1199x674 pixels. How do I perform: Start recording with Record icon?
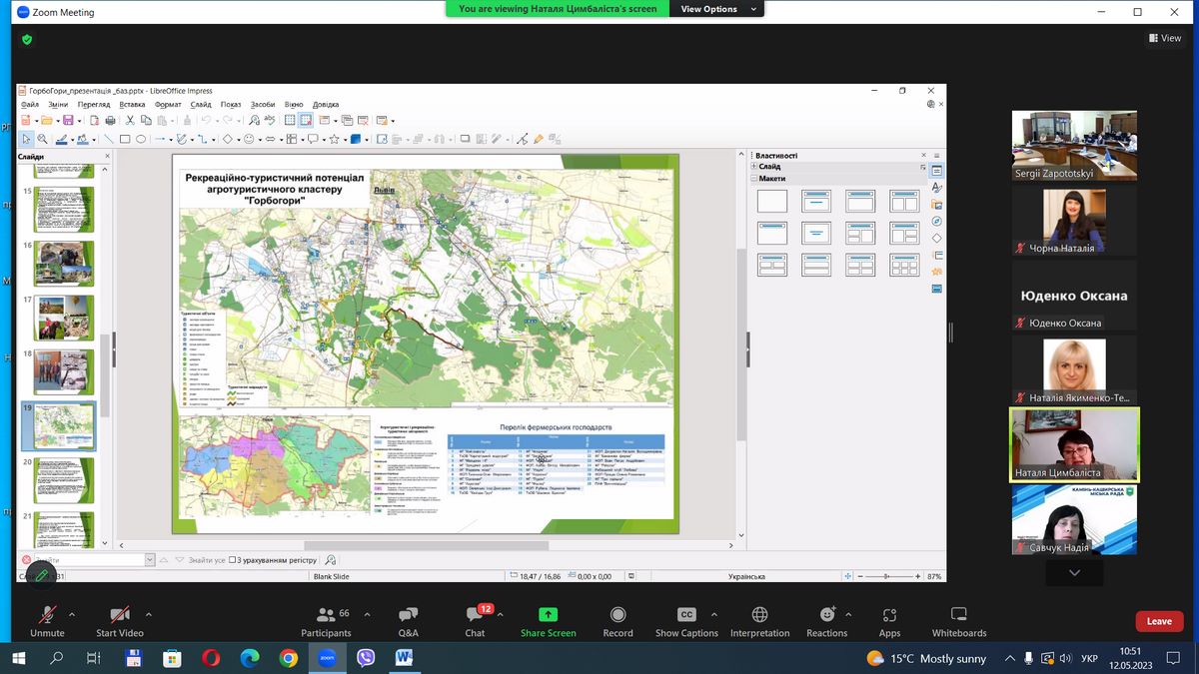pyautogui.click(x=617, y=615)
